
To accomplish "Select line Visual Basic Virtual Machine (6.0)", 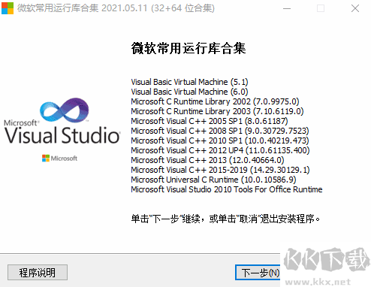I will coord(189,92).
